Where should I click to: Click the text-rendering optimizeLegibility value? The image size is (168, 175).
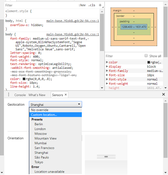pyautogui.click(x=54, y=64)
